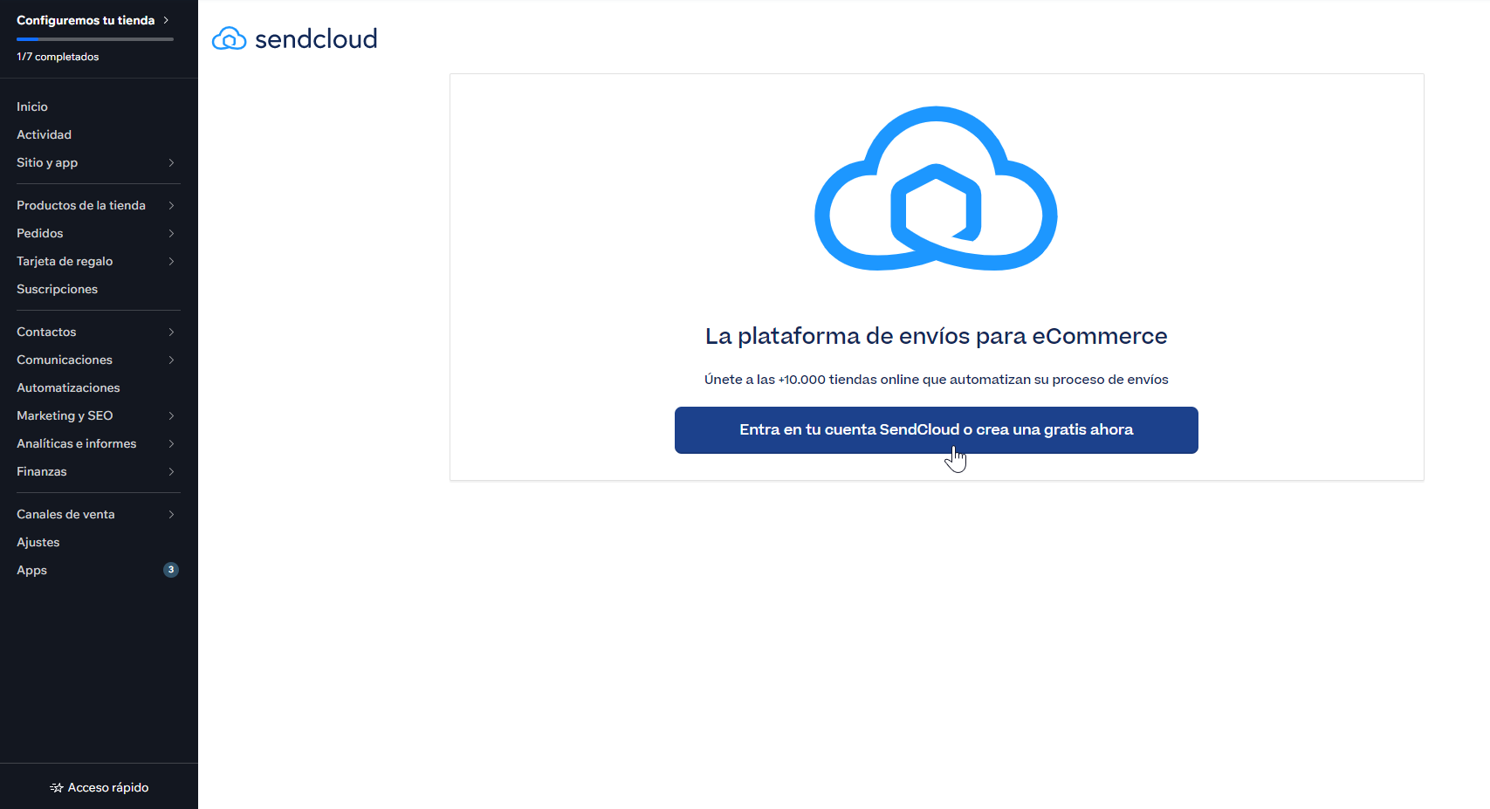The image size is (1490, 809).
Task: Open Pedidos menu item
Action: 40,233
